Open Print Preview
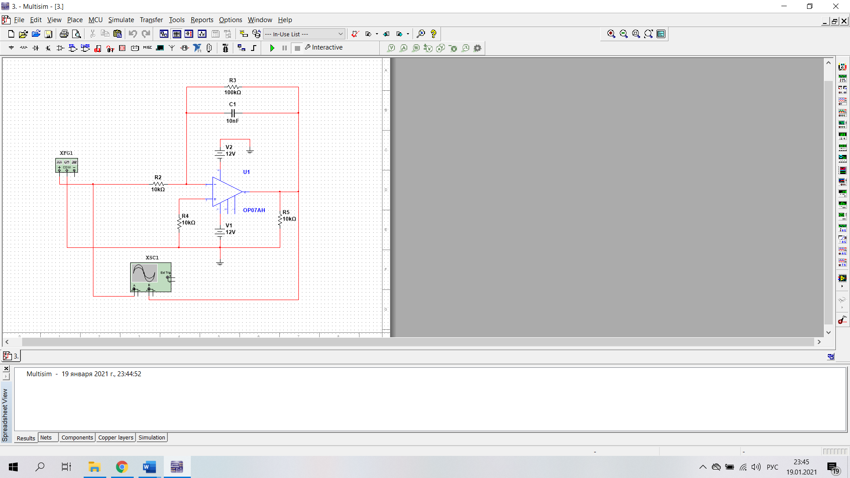Image resolution: width=850 pixels, height=478 pixels. 76,34
